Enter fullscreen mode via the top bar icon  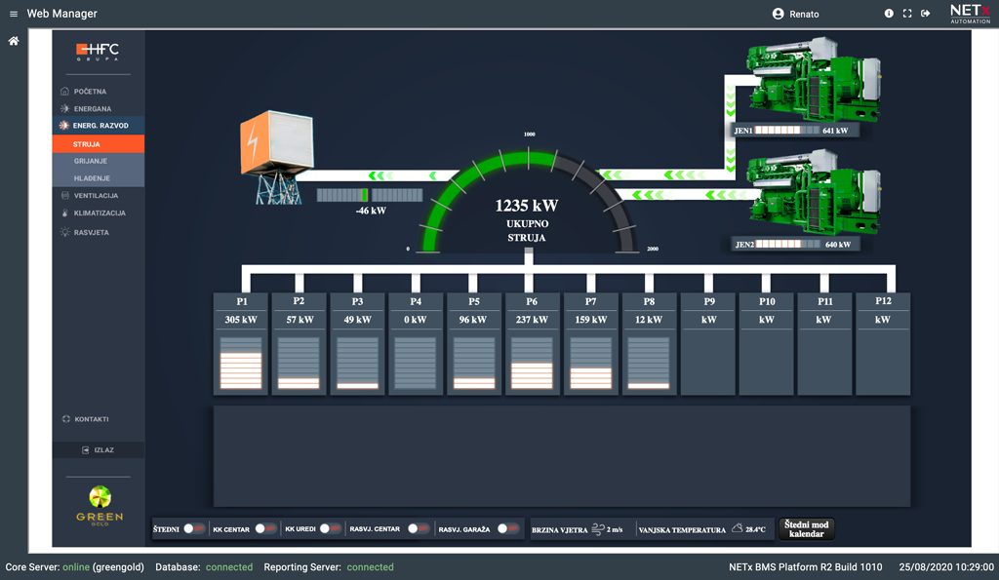pos(907,14)
